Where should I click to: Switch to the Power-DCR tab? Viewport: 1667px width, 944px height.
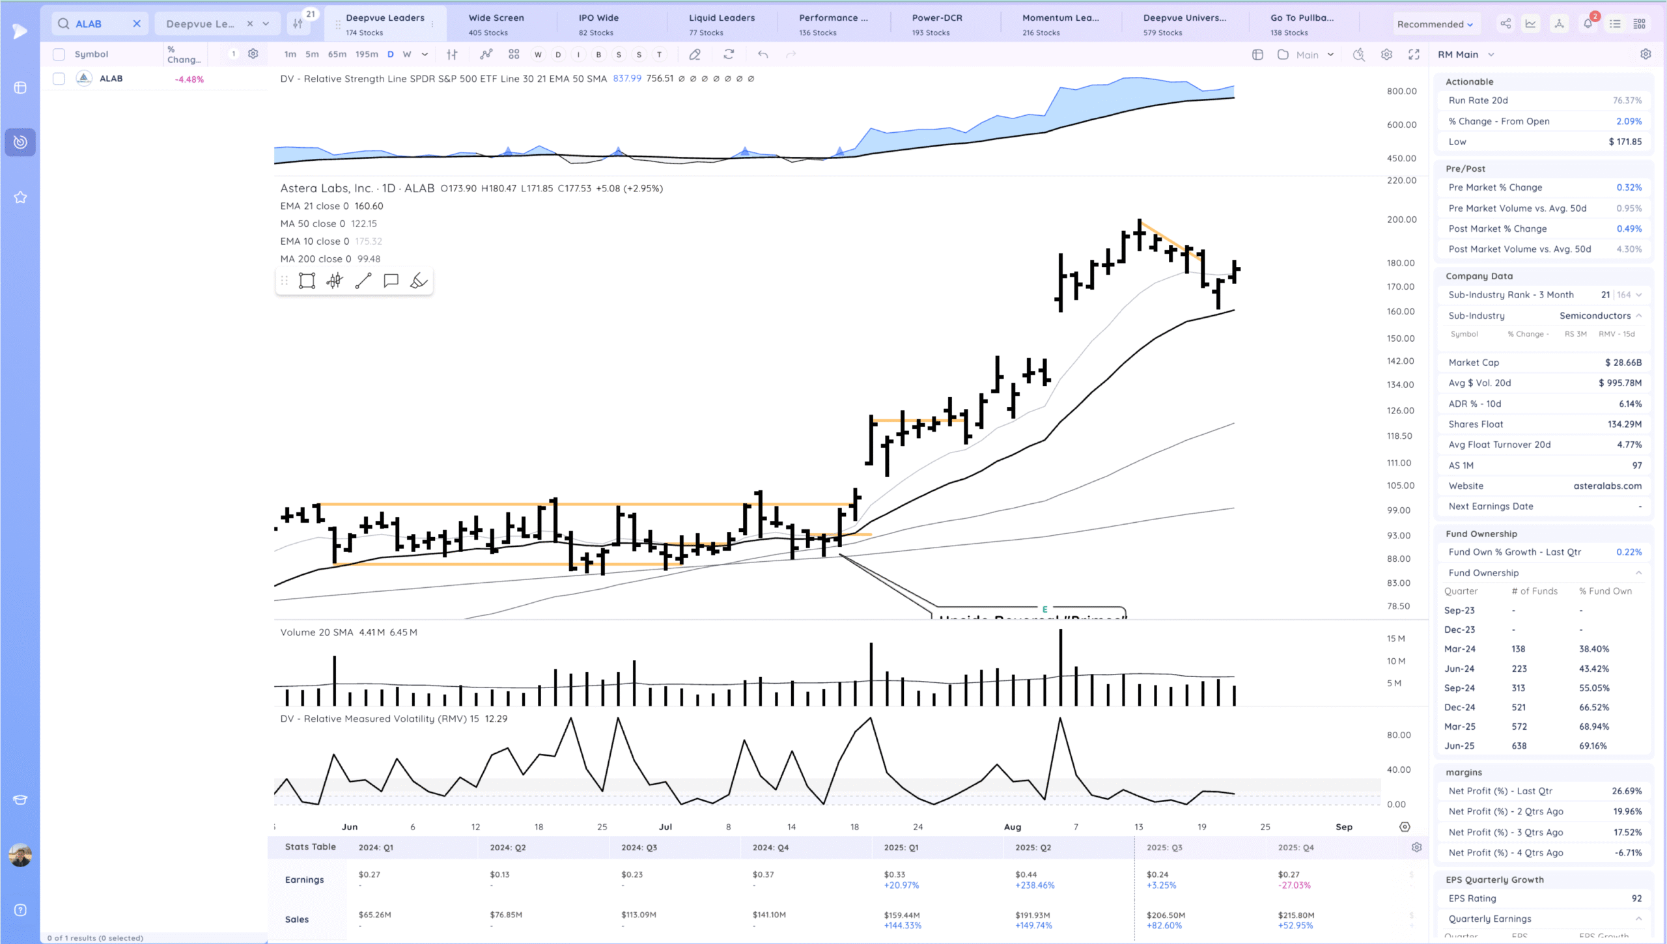pos(937,24)
